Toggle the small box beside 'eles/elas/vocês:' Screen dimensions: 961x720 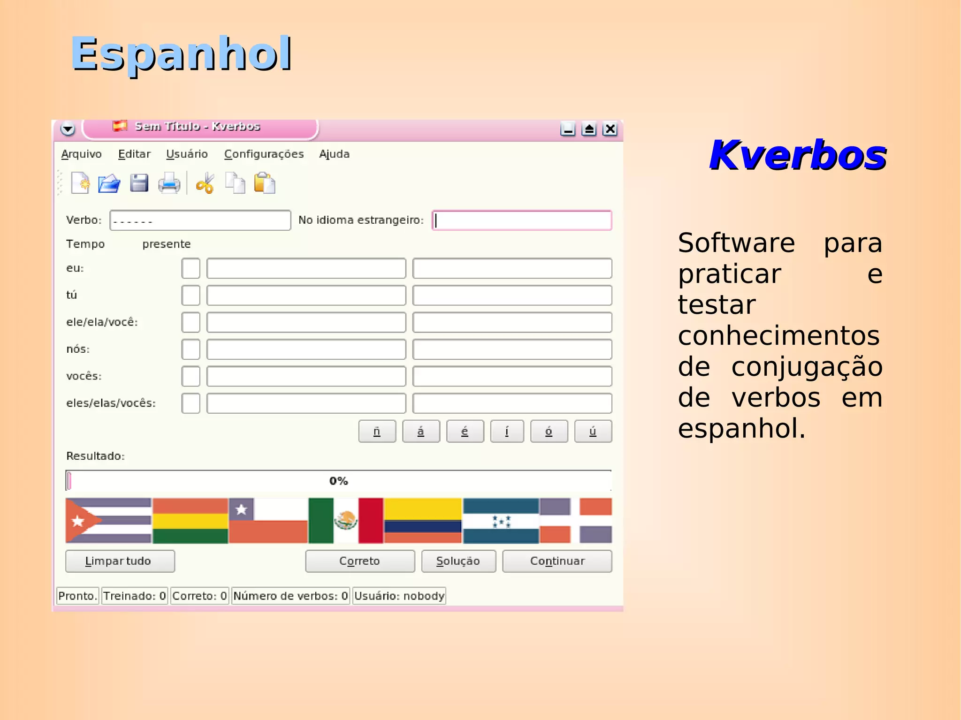tap(191, 403)
